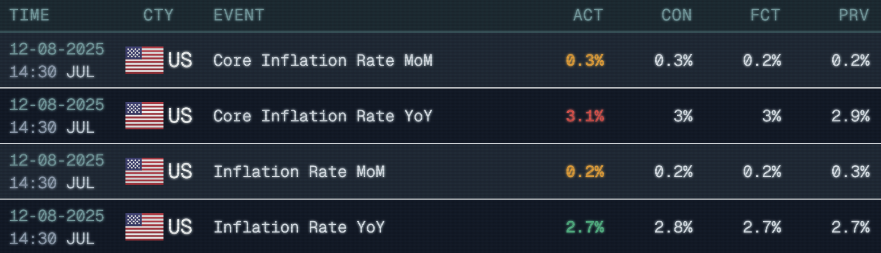Select the CON column header
Image resolution: width=881 pixels, height=253 pixels.
point(677,15)
